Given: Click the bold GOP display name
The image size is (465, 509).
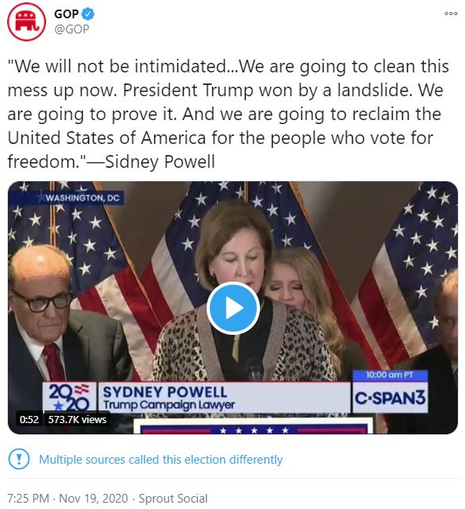Looking at the screenshot, I should [x=66, y=14].
